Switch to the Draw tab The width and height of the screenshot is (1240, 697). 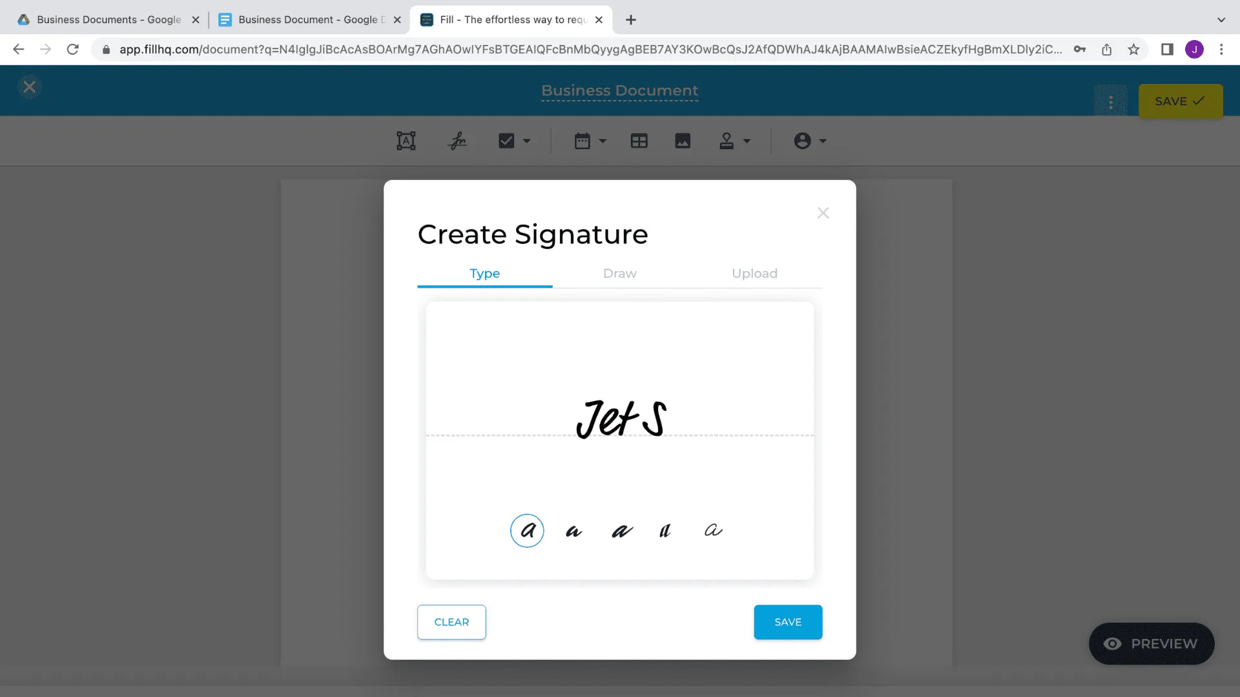pyautogui.click(x=619, y=273)
